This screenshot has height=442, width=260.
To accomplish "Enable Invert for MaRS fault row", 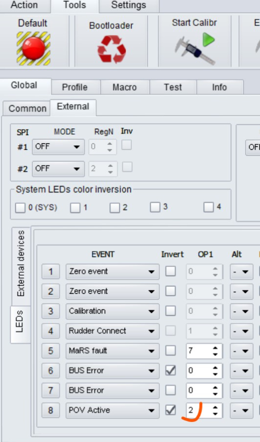I will tap(170, 351).
